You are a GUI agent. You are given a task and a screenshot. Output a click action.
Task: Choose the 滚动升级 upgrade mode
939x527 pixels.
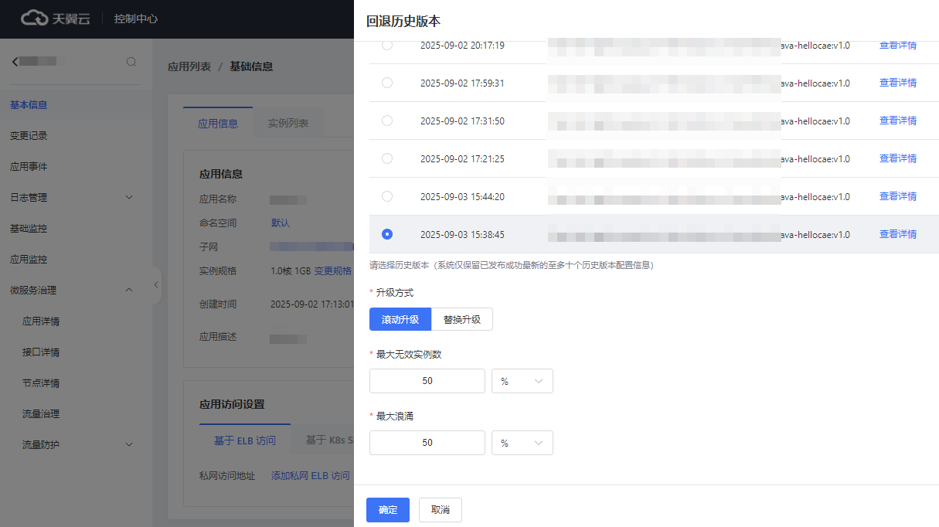[x=400, y=319]
